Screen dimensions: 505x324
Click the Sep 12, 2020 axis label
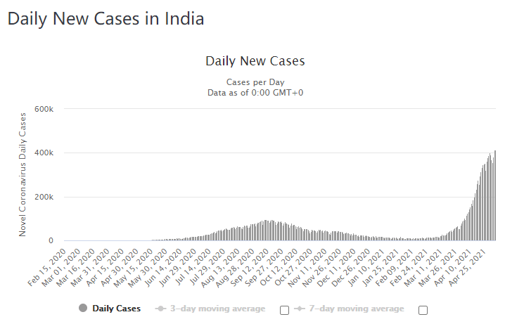(x=250, y=267)
